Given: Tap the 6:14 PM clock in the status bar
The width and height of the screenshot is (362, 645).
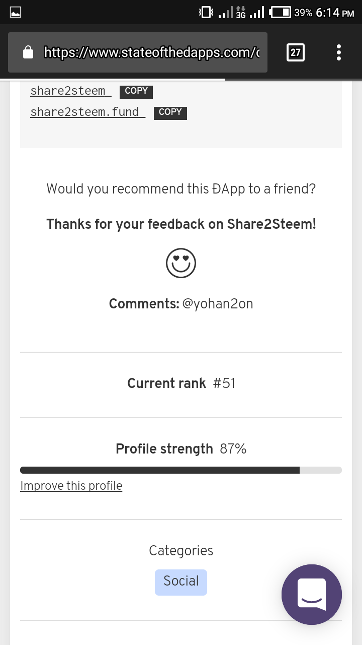Looking at the screenshot, I should [335, 13].
